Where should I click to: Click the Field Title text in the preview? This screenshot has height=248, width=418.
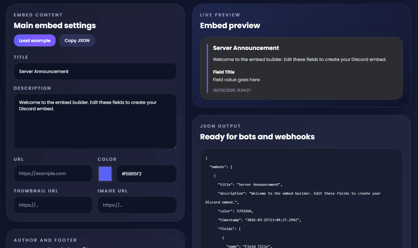point(224,72)
